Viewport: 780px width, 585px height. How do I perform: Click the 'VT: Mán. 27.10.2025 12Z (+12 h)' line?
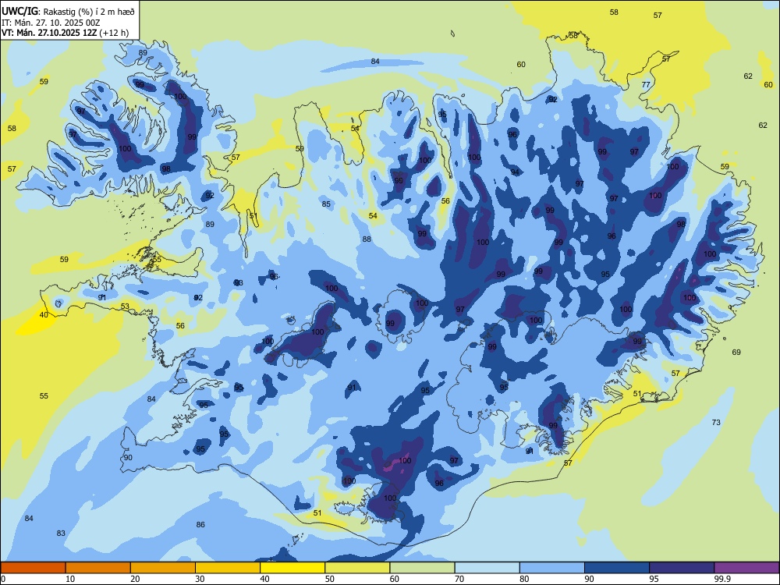(x=65, y=33)
